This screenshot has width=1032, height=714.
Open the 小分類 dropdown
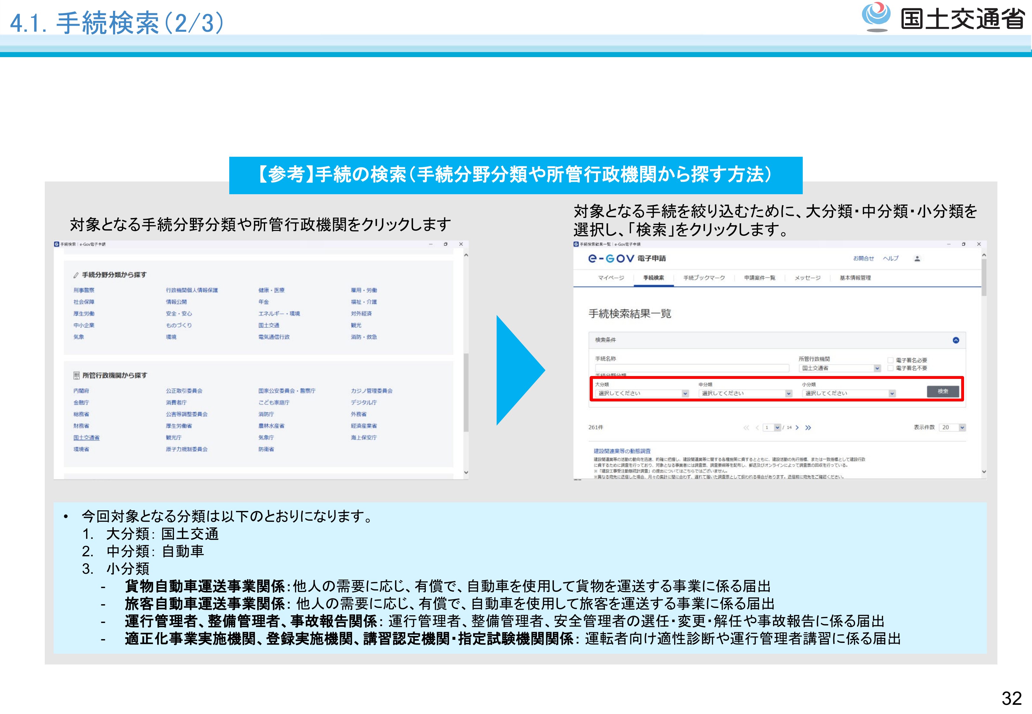tap(848, 394)
